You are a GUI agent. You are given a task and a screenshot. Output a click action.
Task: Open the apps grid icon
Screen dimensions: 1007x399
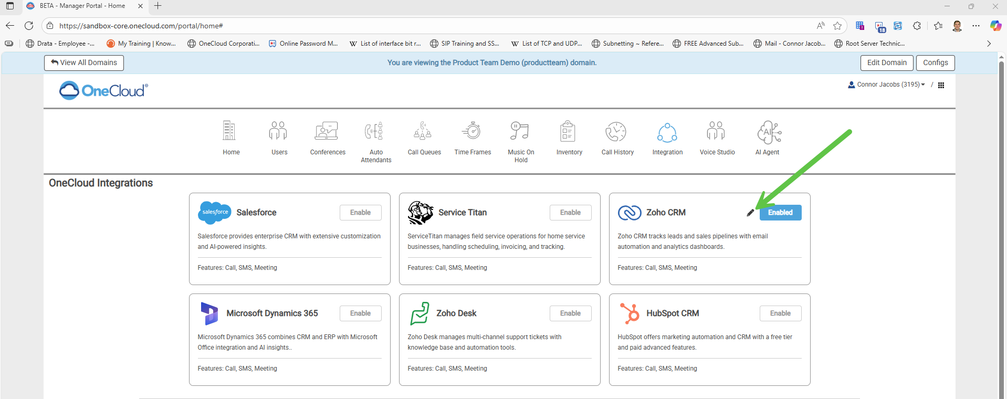point(941,85)
